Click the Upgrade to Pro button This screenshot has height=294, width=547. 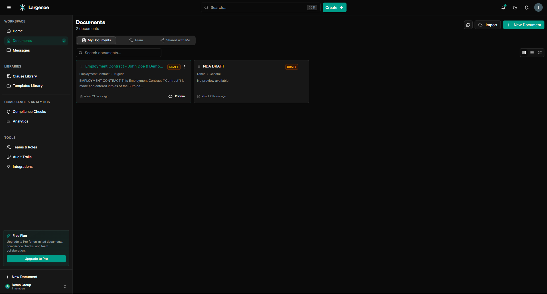pyautogui.click(x=36, y=259)
